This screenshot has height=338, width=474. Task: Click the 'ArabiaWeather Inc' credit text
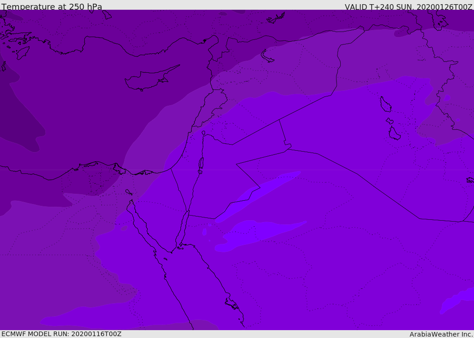point(441,334)
